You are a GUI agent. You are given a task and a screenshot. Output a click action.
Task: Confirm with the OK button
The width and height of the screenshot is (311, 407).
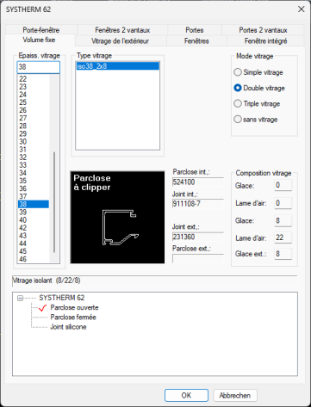tap(186, 396)
